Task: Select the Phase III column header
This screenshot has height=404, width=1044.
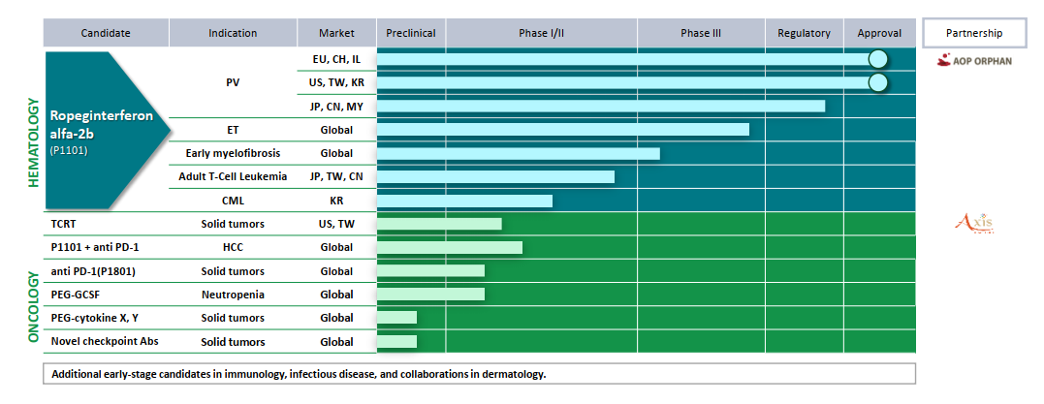Action: [x=701, y=33]
